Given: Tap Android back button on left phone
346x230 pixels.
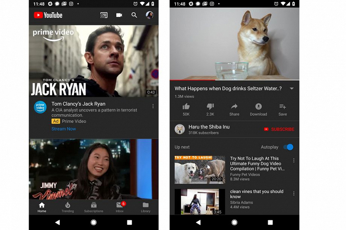Looking at the screenshot, I should [x=58, y=222].
